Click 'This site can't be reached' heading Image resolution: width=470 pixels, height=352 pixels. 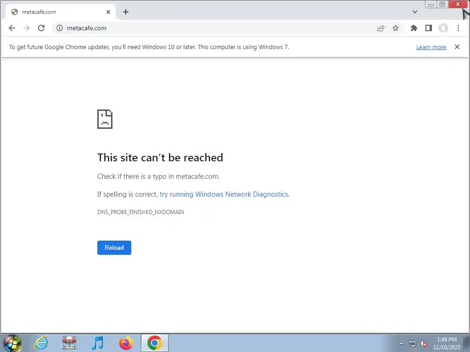tap(160, 158)
